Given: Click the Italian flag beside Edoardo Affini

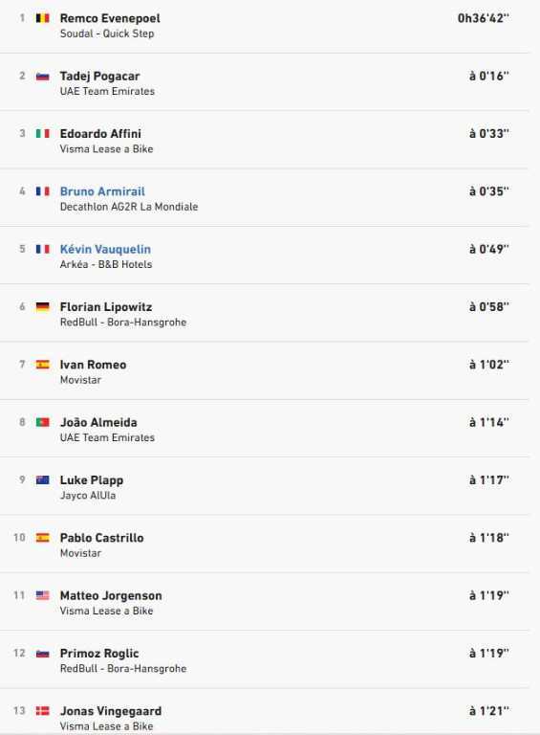Looking at the screenshot, I should coord(43,134).
